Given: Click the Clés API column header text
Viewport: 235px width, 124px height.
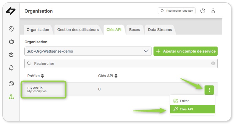Looking at the screenshot, I should point(105,76).
